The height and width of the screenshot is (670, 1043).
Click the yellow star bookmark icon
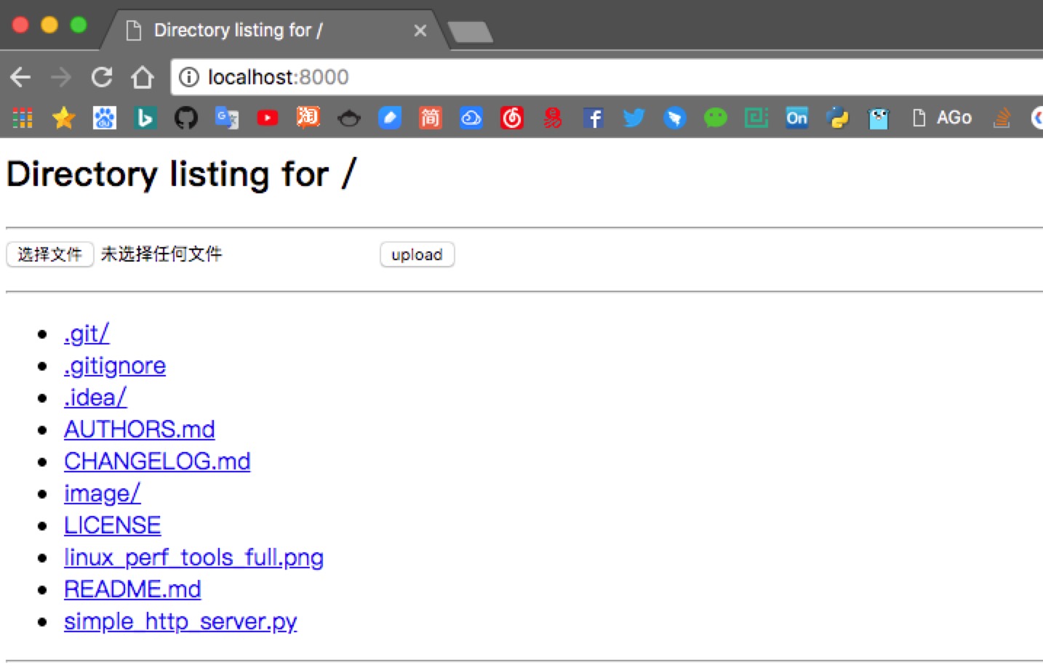click(x=64, y=118)
